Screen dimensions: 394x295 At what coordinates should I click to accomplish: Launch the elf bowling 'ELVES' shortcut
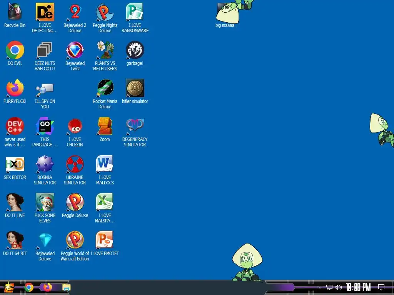coord(45,208)
